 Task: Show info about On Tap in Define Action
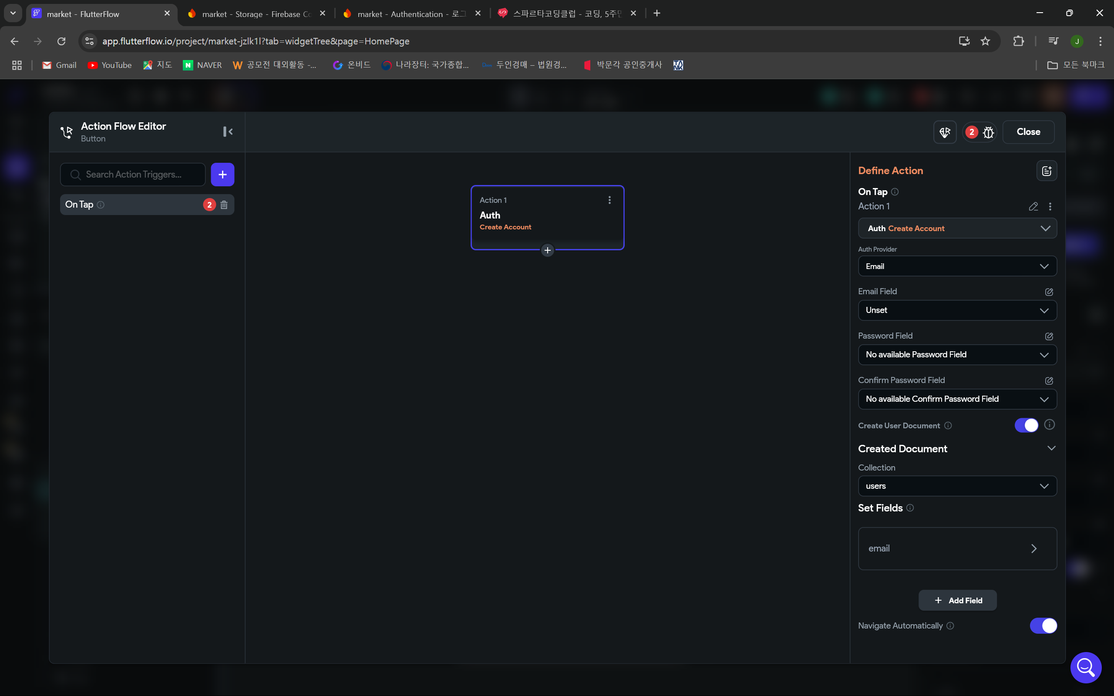coord(895,192)
